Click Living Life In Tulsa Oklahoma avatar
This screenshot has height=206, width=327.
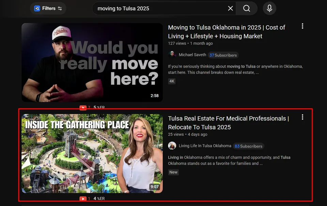pyautogui.click(x=172, y=146)
